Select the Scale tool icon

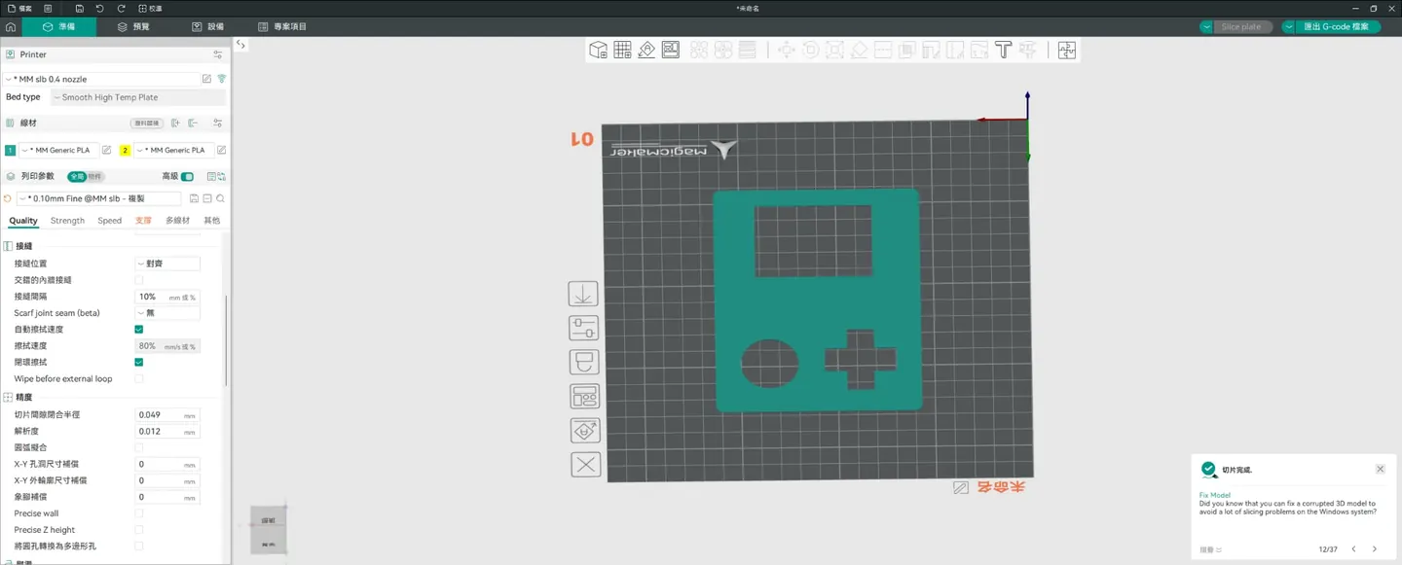[834, 50]
